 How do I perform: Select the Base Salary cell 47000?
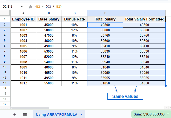coord(49,35)
